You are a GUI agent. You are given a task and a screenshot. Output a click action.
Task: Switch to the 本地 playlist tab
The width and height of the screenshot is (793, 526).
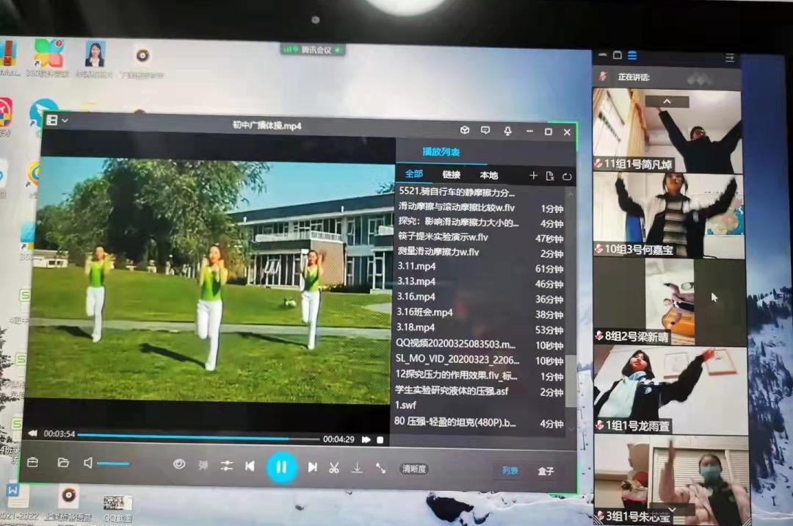pyautogui.click(x=488, y=175)
